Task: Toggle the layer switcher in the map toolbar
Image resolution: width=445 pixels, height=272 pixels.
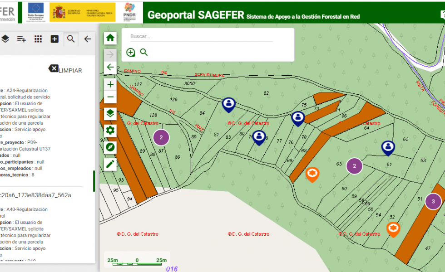Action: coord(110,113)
